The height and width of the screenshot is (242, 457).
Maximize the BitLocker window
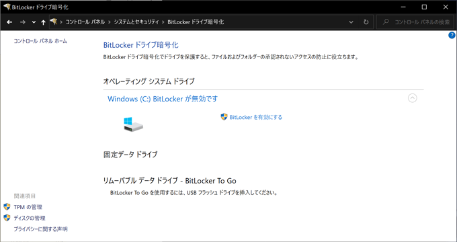tap(424, 7)
